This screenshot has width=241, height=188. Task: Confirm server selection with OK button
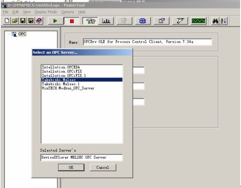(71, 167)
